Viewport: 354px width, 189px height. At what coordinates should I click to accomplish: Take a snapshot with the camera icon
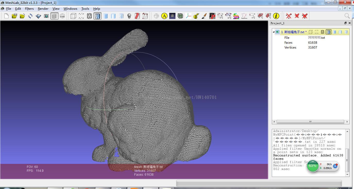coord(46,16)
